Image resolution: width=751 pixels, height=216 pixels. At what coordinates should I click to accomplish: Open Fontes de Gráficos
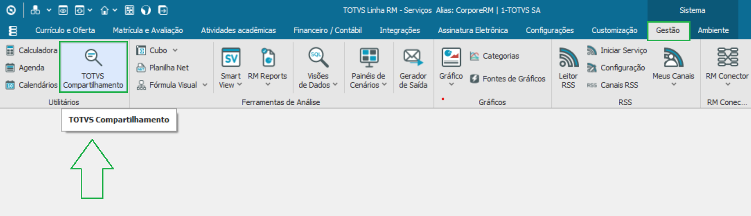point(508,78)
